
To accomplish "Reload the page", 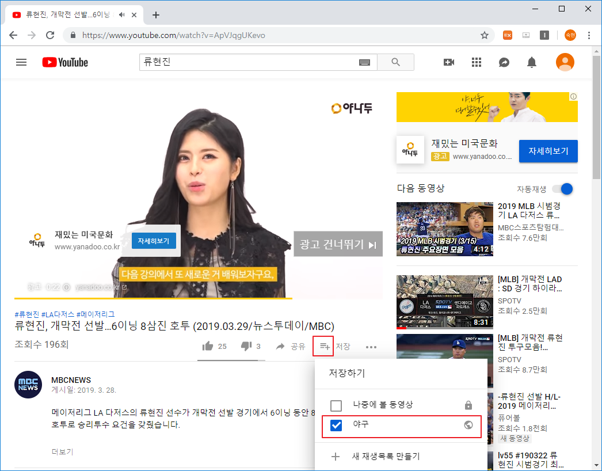I will click(50, 35).
